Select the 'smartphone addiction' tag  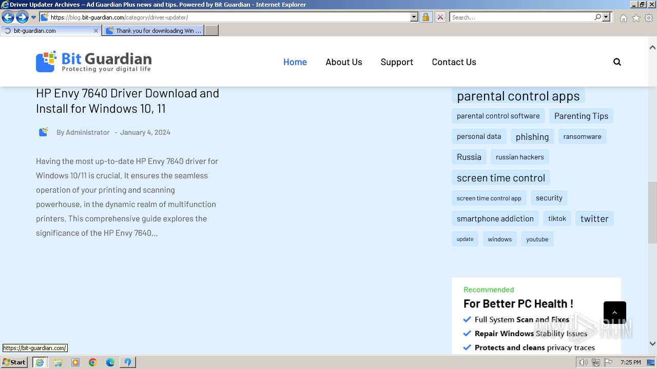(495, 218)
